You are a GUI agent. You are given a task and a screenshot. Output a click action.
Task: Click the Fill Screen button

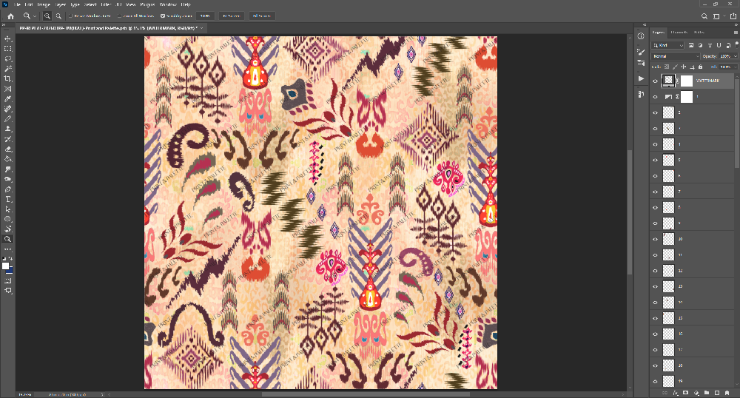pyautogui.click(x=261, y=16)
